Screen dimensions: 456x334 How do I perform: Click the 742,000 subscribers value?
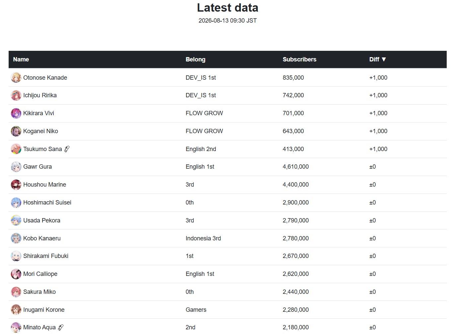(293, 95)
